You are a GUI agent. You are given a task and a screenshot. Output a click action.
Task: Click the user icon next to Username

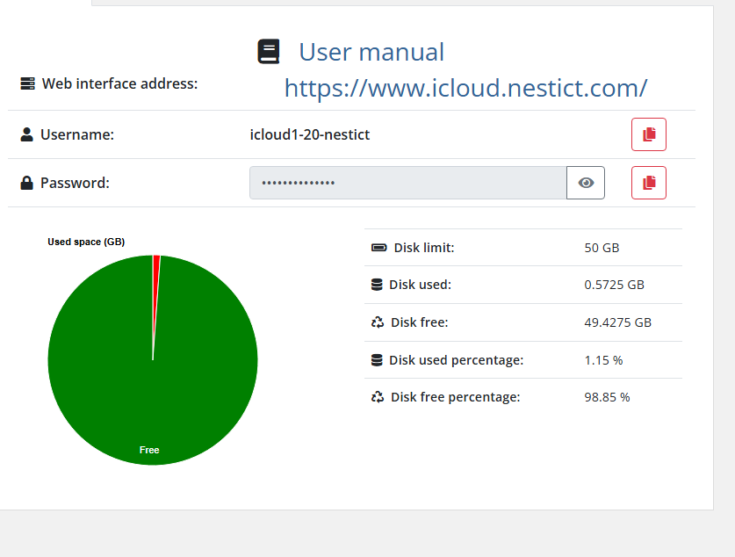(27, 134)
